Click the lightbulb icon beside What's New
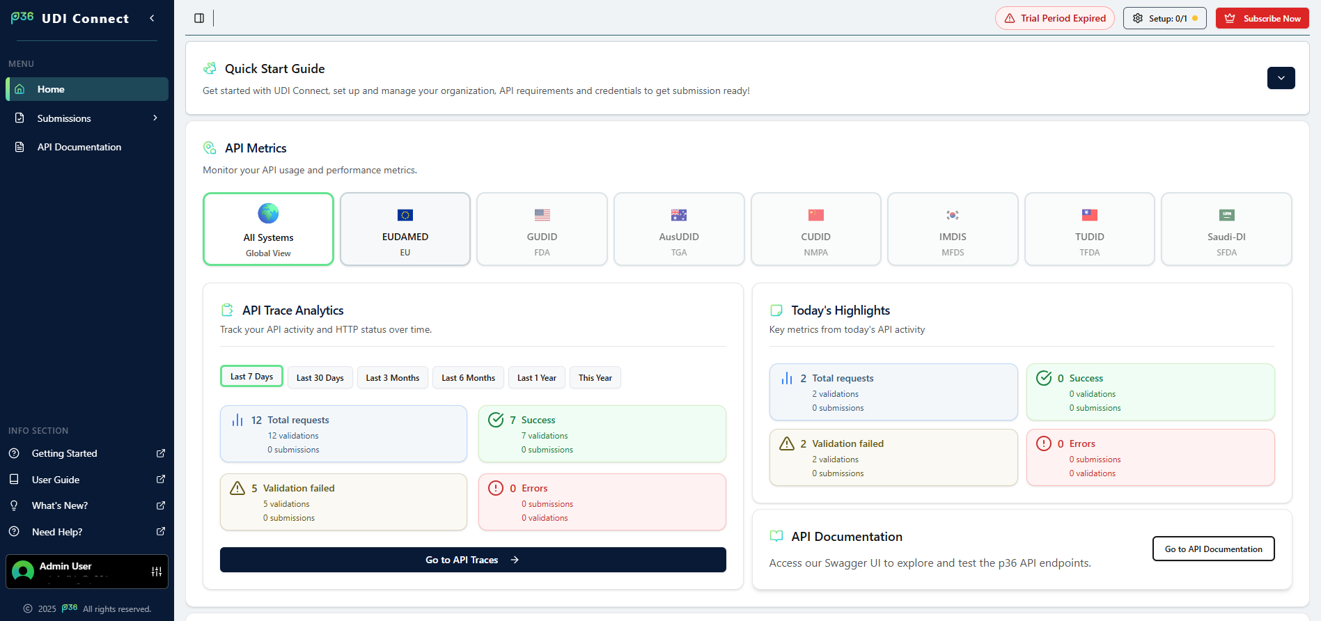This screenshot has height=621, width=1321. (14, 505)
